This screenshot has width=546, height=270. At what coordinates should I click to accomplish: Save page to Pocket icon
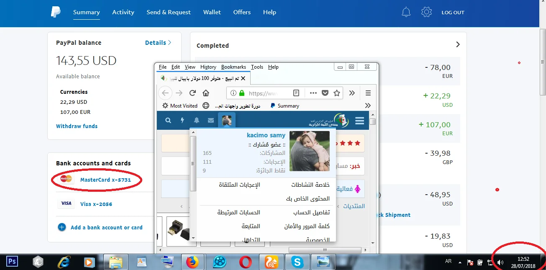tap(325, 93)
